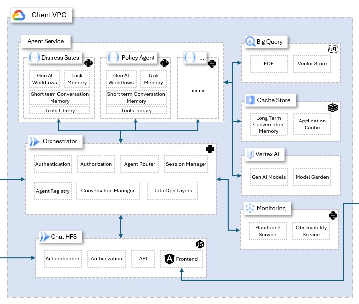
Task: Click the Python logo in Orchestrator box
Action: coord(210,149)
